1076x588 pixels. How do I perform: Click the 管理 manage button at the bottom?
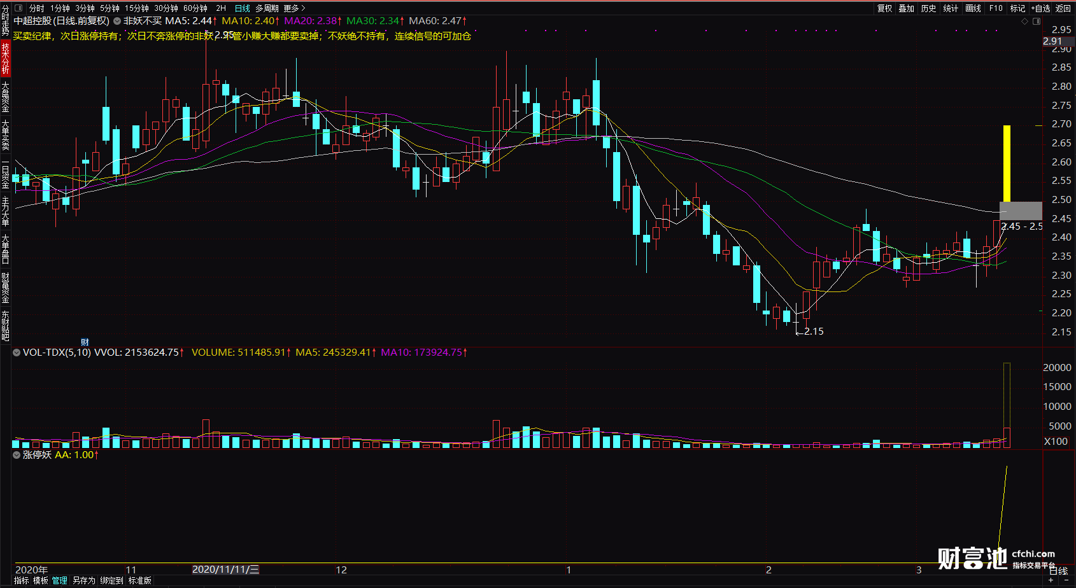(x=60, y=580)
